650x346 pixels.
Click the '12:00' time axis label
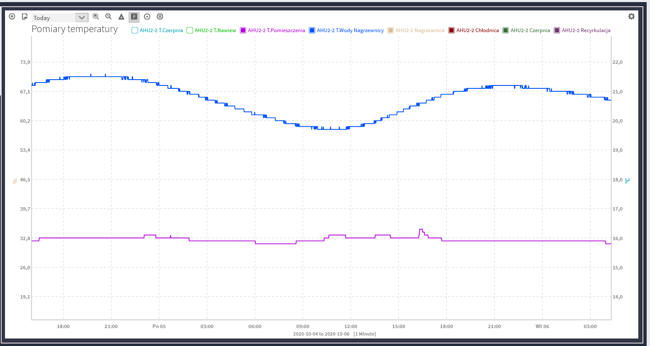351,326
